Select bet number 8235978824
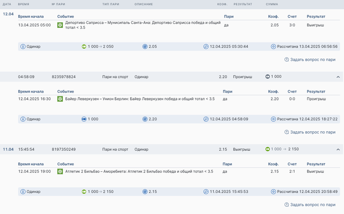The width and height of the screenshot is (344, 214). (x=63, y=77)
